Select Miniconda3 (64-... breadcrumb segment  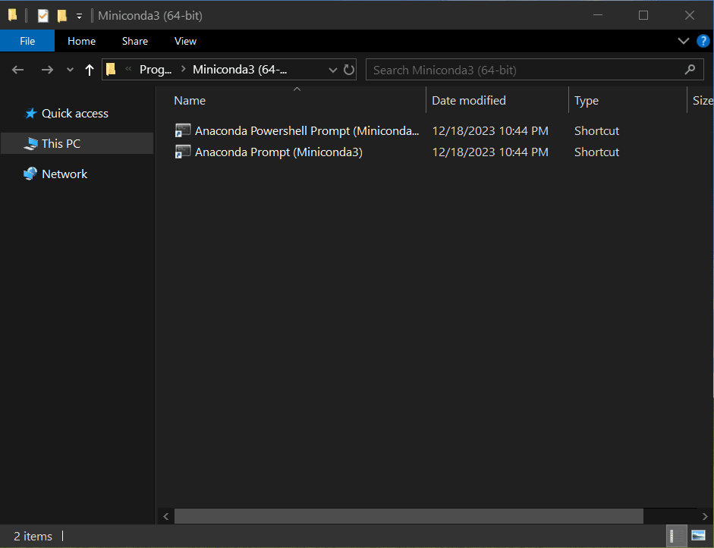tap(240, 70)
